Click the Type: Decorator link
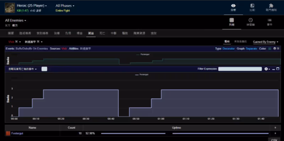The height and width of the screenshot is (141, 284). pyautogui.click(x=229, y=49)
